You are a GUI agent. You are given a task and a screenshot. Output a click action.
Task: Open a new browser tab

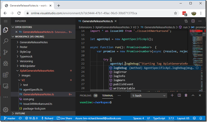pyautogui.click(x=59, y=6)
